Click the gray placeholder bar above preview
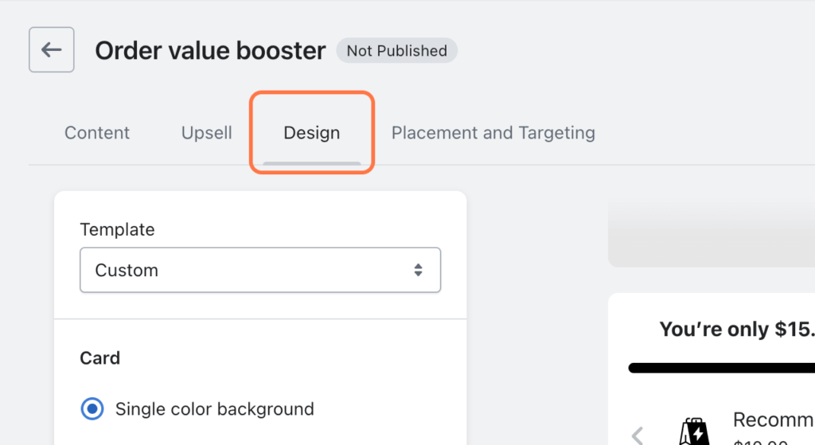815x445 pixels. pyautogui.click(x=712, y=235)
